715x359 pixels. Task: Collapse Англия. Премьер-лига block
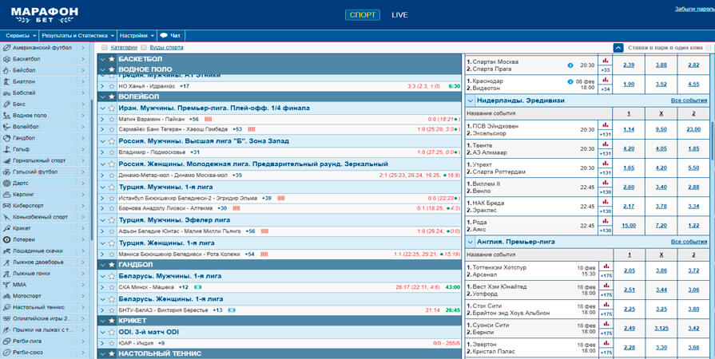(471, 242)
